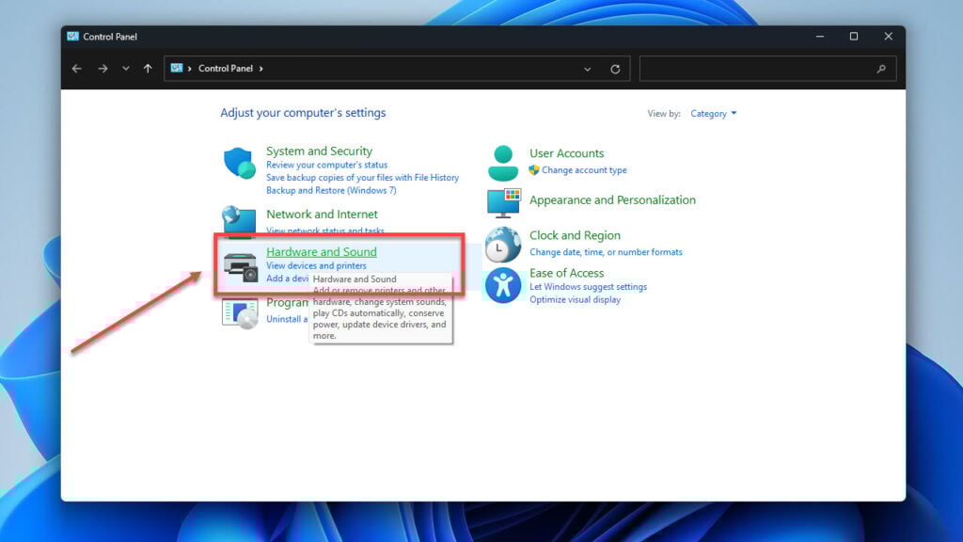This screenshot has width=963, height=542.
Task: Go back with the back arrow
Action: pyautogui.click(x=77, y=69)
